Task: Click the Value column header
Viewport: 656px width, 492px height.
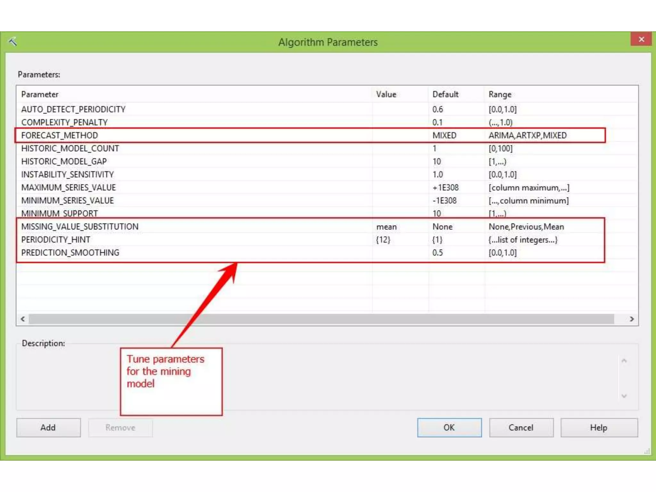Action: point(386,94)
